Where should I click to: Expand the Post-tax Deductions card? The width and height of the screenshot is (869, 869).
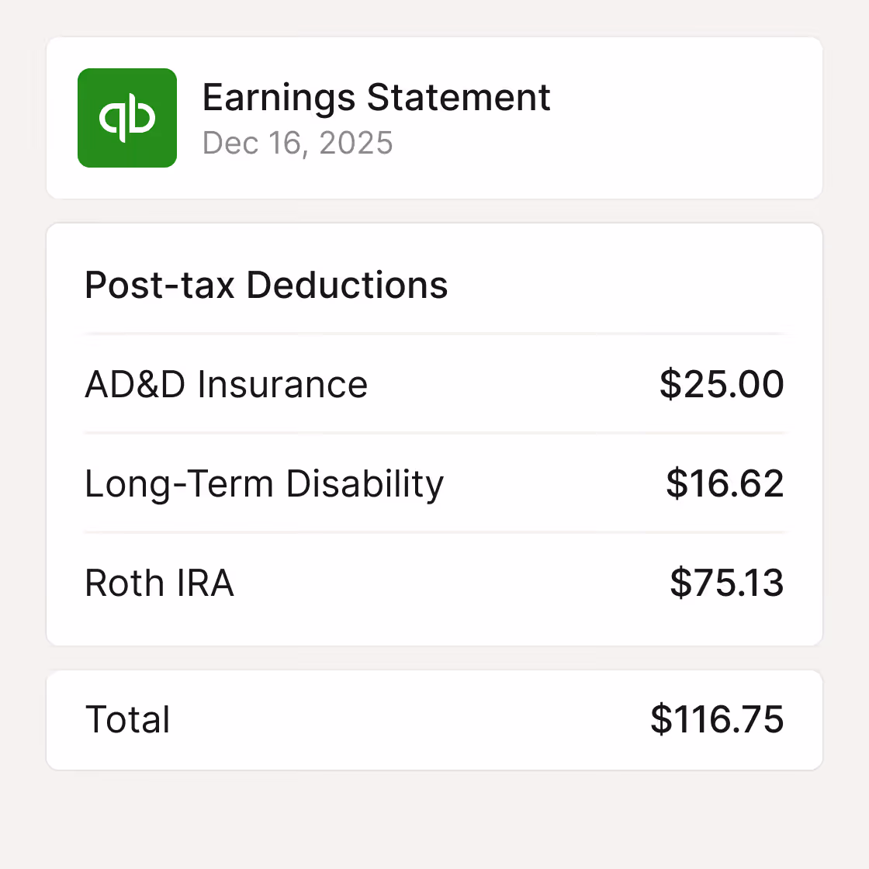tap(434, 434)
